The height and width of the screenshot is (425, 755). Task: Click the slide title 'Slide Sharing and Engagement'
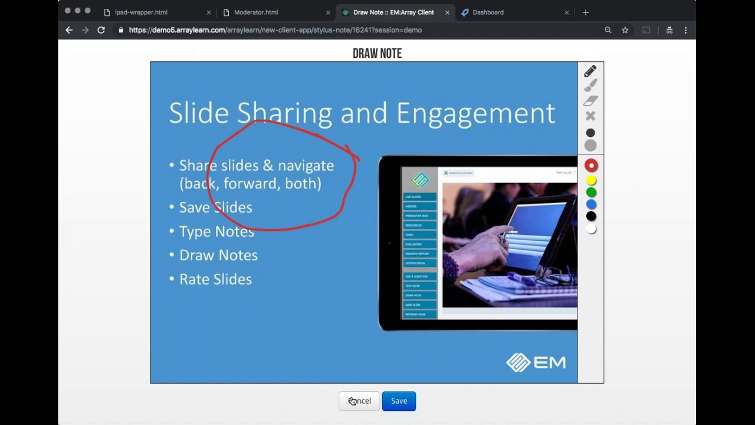point(362,113)
